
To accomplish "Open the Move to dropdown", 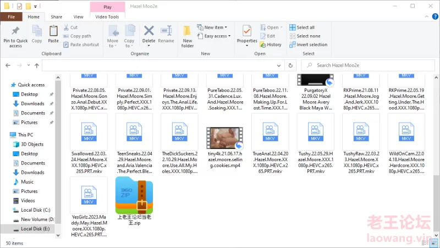I will pos(113,34).
